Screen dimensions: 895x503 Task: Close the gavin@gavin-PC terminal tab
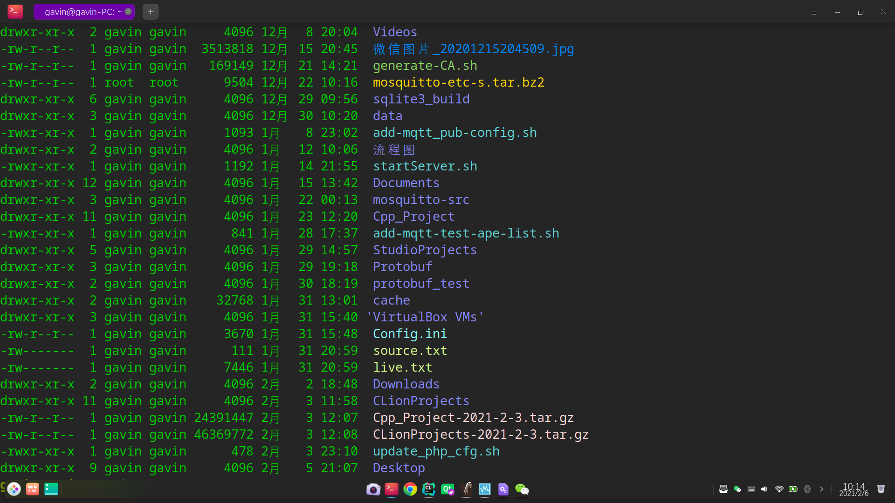[x=128, y=12]
